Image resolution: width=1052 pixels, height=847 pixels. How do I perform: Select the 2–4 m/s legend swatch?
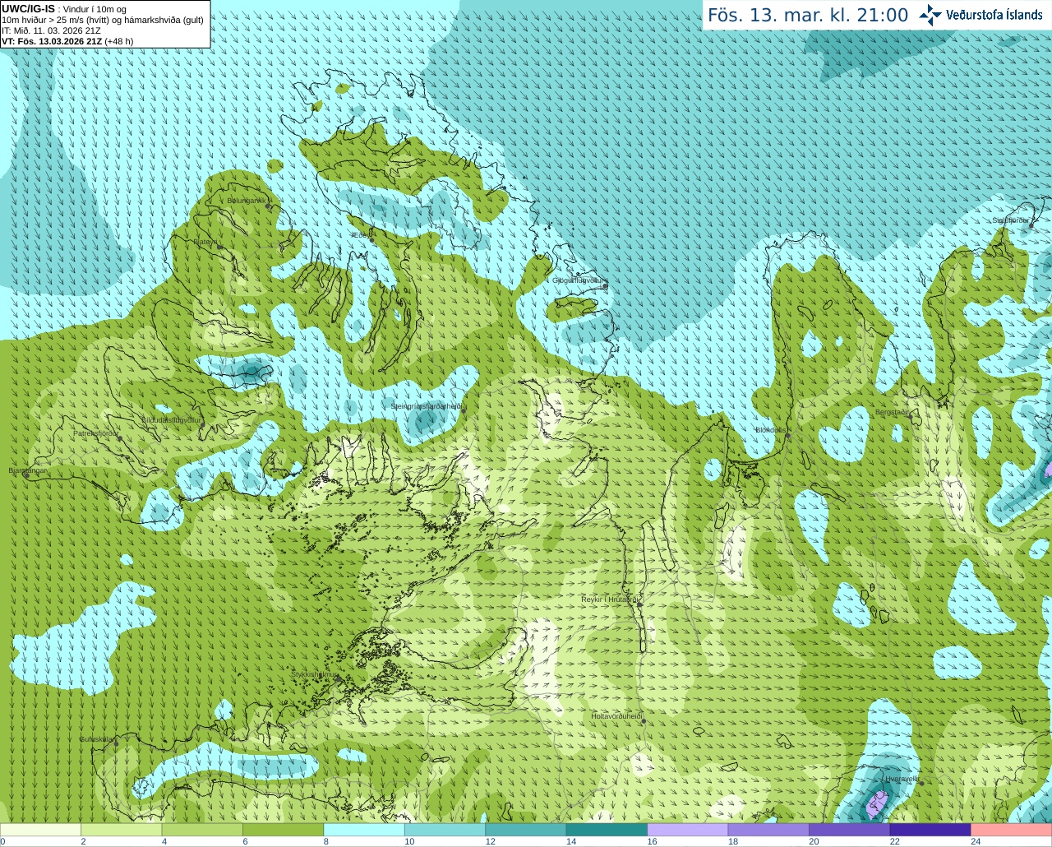pyautogui.click(x=121, y=830)
